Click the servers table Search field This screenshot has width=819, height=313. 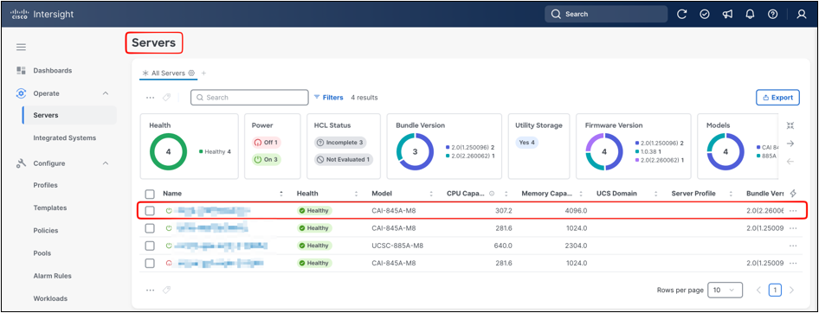pyautogui.click(x=249, y=98)
